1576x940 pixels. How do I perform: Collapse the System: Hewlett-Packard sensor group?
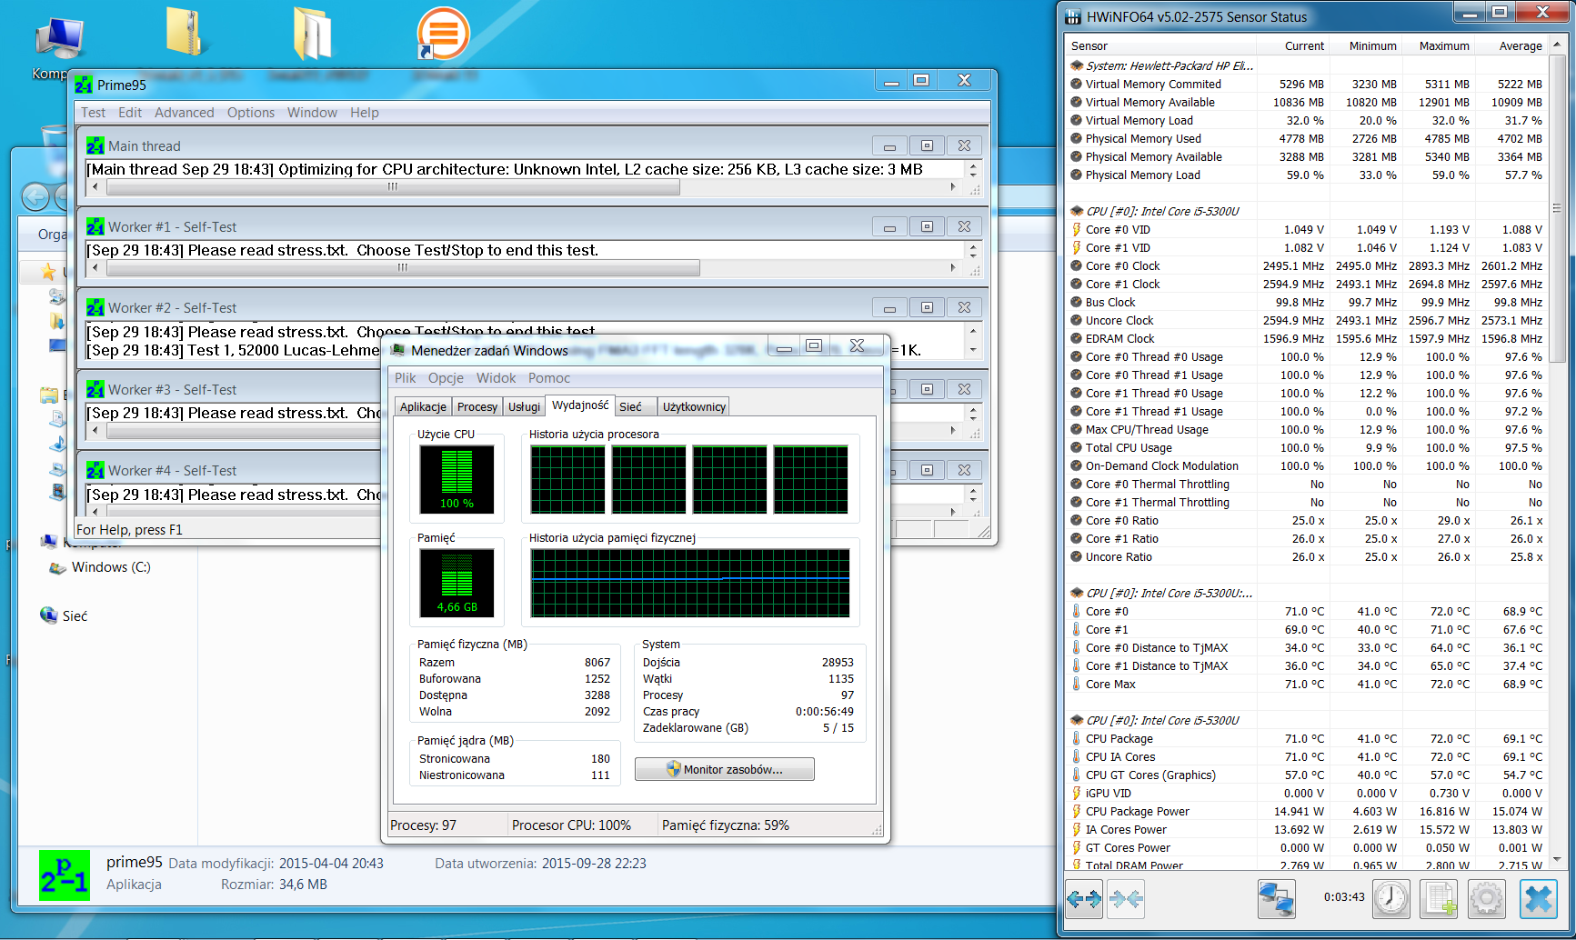[x=1077, y=65]
